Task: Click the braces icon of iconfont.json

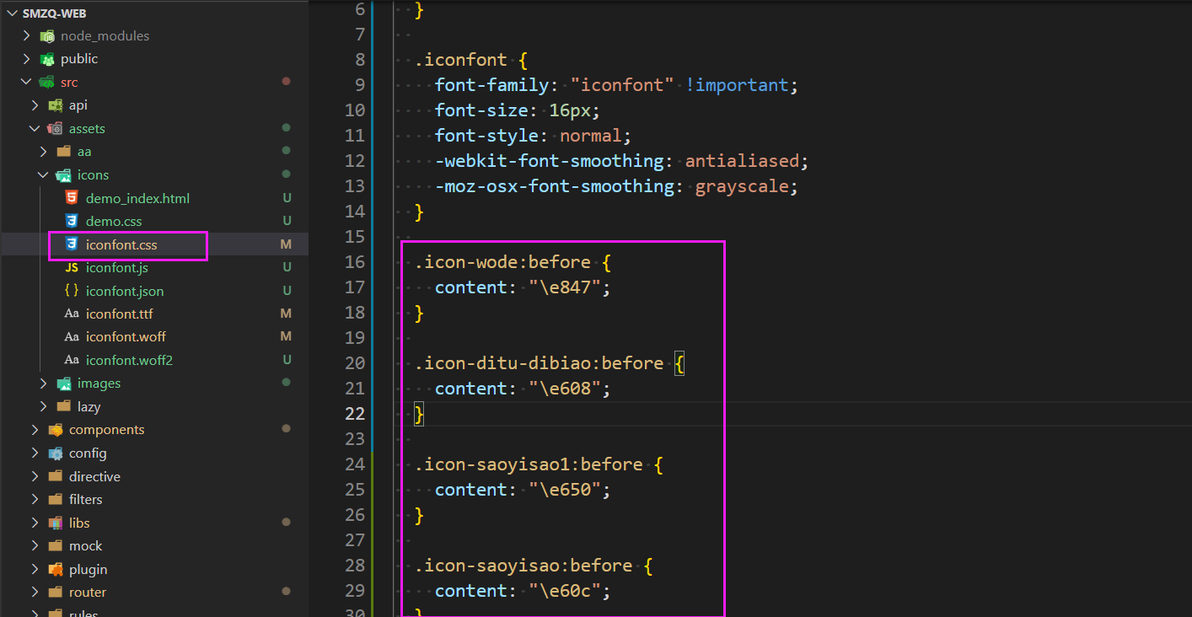Action: [72, 291]
